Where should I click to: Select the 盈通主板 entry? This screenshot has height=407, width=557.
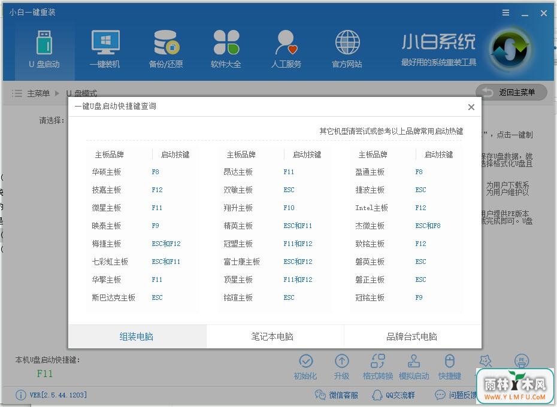(370, 172)
